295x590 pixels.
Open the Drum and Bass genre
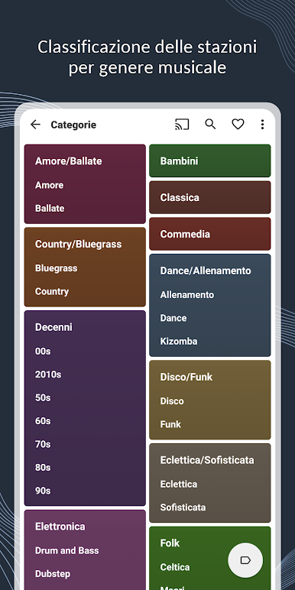[67, 550]
